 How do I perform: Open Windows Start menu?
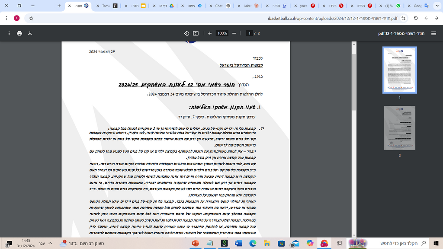coord(436,243)
